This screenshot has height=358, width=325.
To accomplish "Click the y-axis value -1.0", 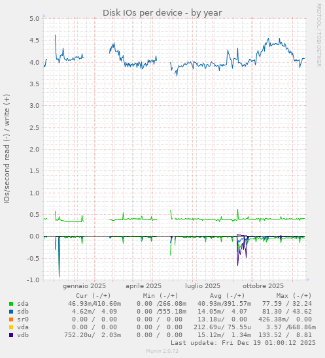I will (x=33, y=280).
